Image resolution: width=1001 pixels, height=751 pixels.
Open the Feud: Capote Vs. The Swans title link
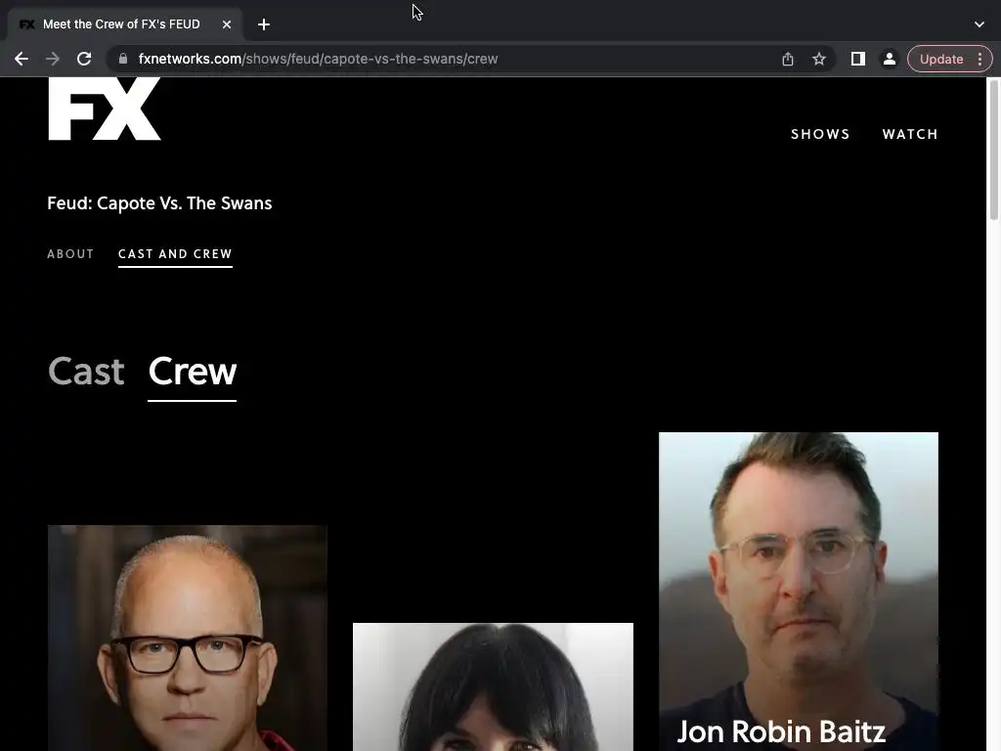[159, 203]
